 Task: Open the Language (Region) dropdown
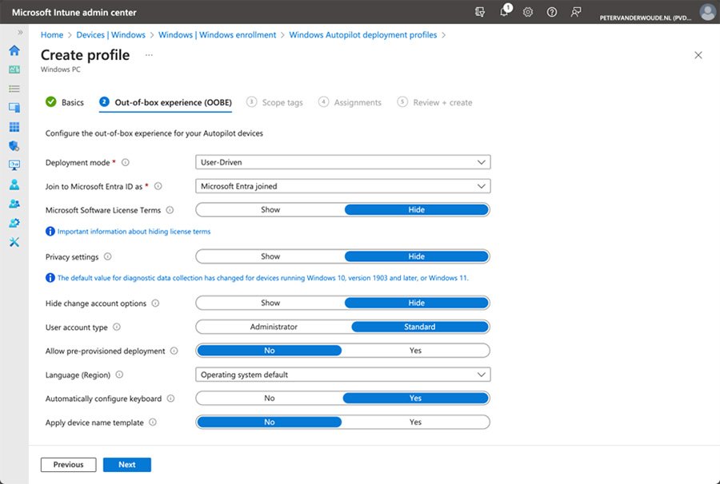(342, 374)
